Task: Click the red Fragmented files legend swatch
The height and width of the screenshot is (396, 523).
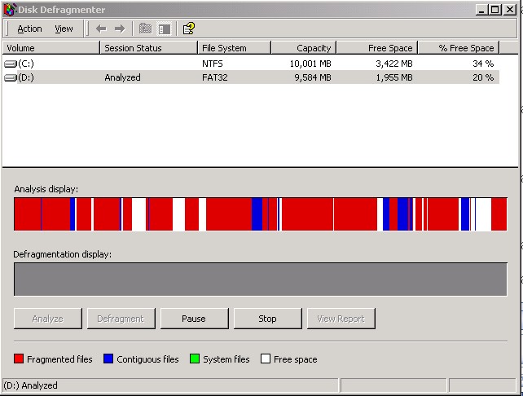Action: coord(19,359)
